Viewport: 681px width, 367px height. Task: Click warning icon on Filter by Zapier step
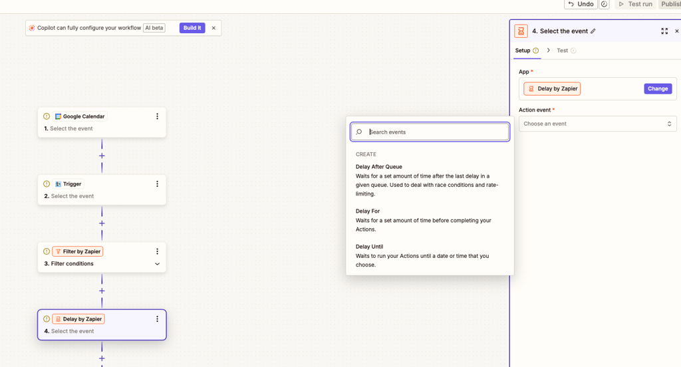tap(47, 251)
